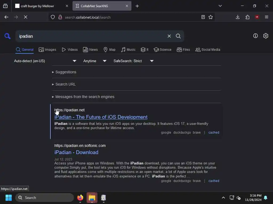Open more options on Softonic result

coord(204,181)
